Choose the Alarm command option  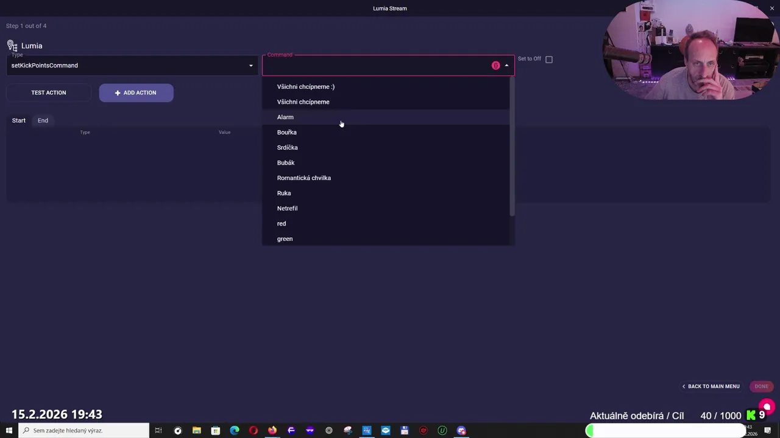[x=386, y=117]
